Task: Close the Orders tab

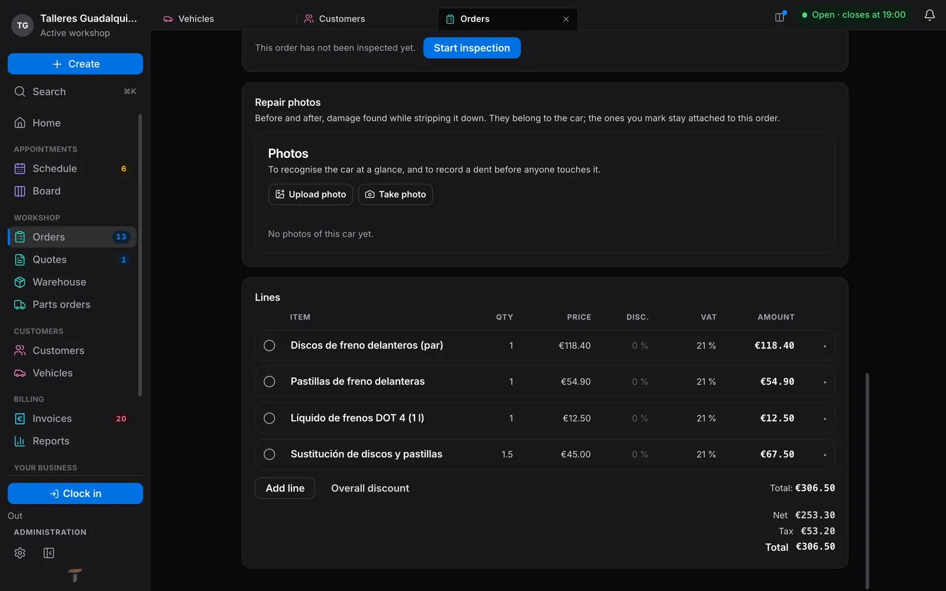Action: (566, 19)
